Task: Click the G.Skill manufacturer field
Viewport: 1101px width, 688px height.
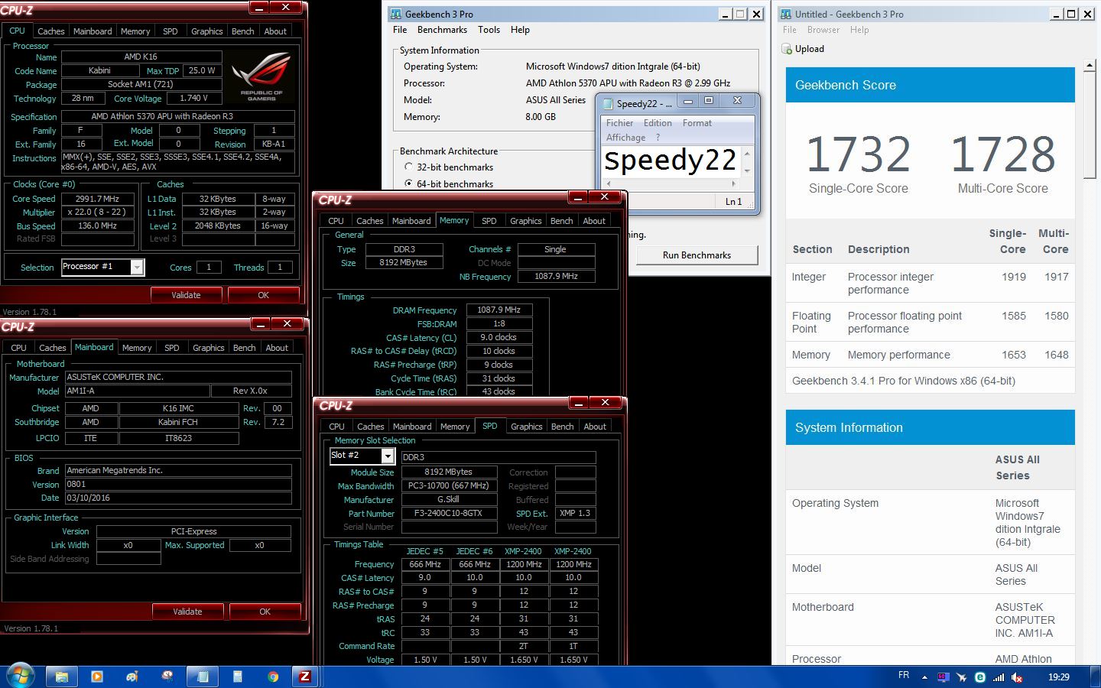Action: (x=448, y=500)
